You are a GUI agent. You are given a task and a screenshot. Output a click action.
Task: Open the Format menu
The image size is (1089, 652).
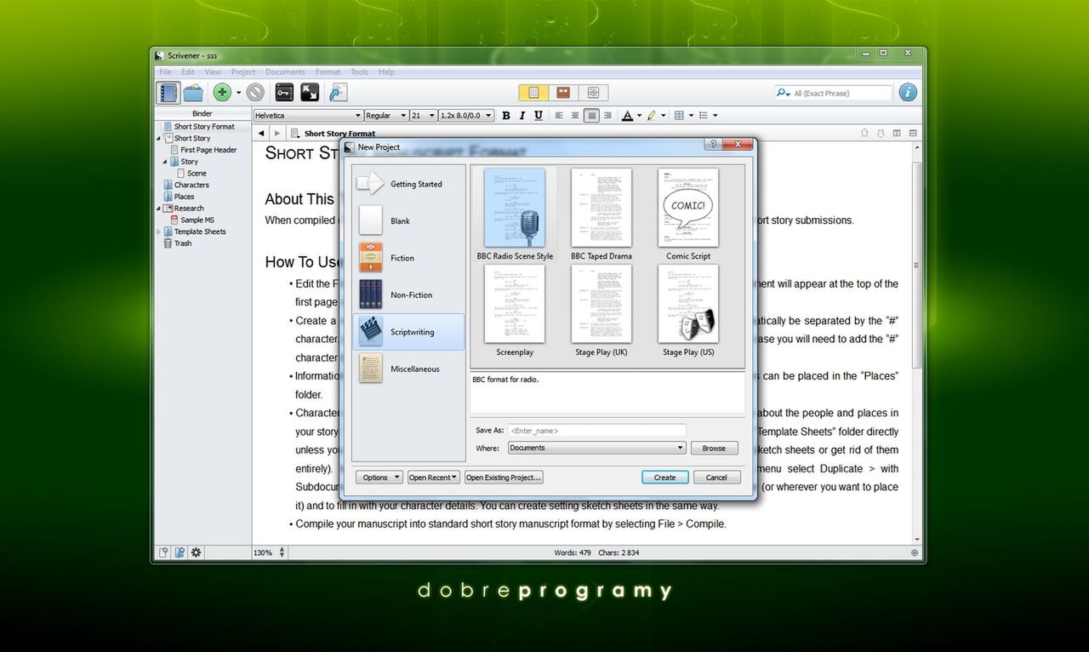point(328,72)
